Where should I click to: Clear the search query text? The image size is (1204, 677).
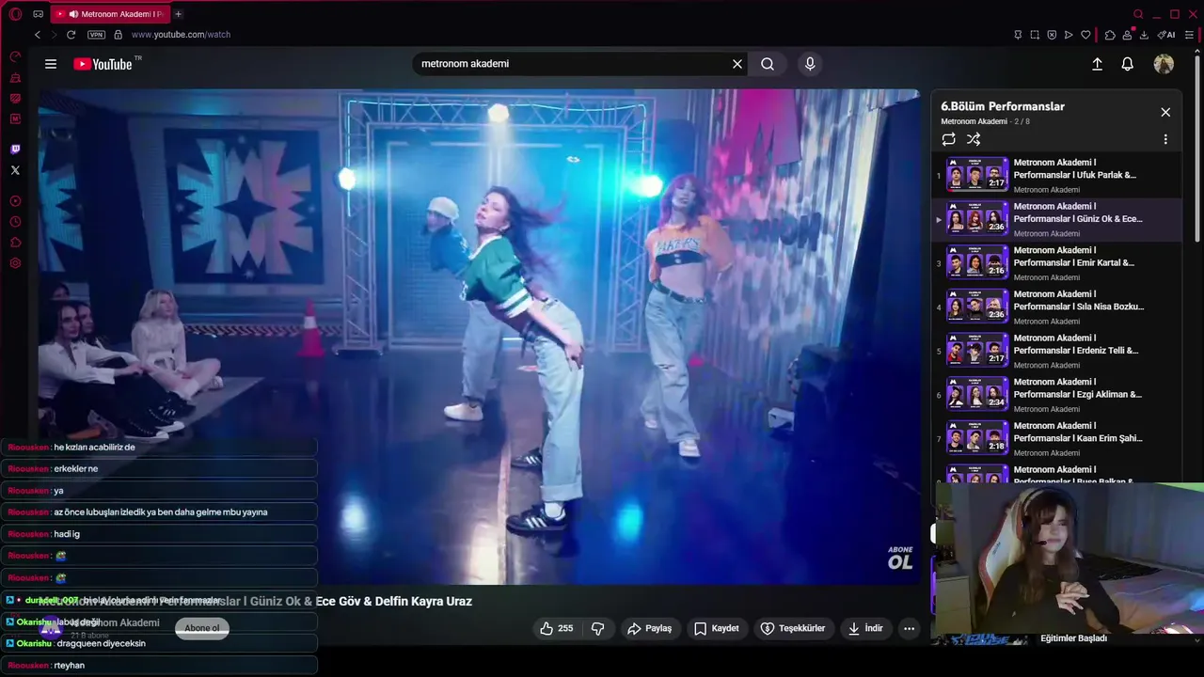[x=737, y=64]
